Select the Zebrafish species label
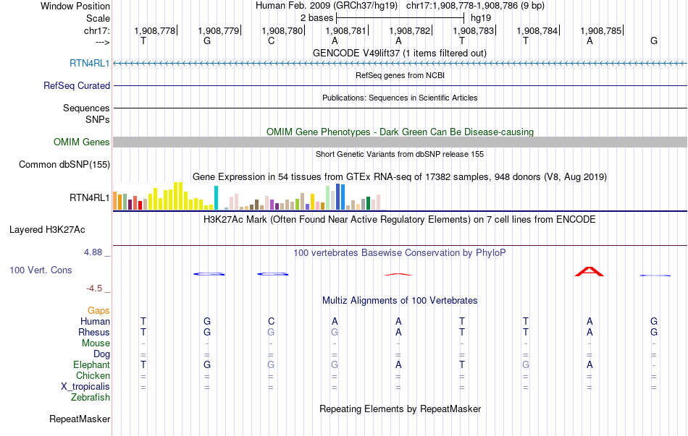This screenshot has width=688, height=436. pyautogui.click(x=91, y=398)
